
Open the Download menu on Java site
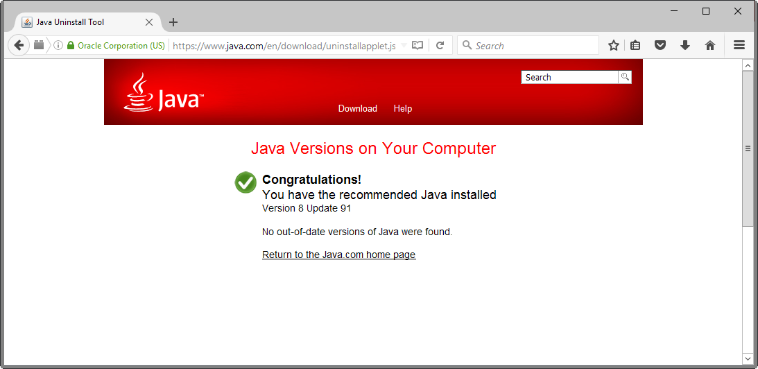(x=358, y=108)
